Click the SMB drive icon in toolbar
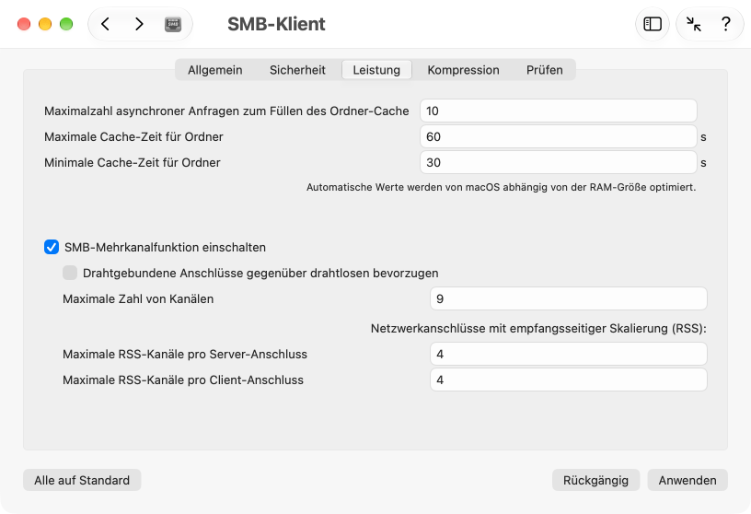This screenshot has height=514, width=751. 173,24
